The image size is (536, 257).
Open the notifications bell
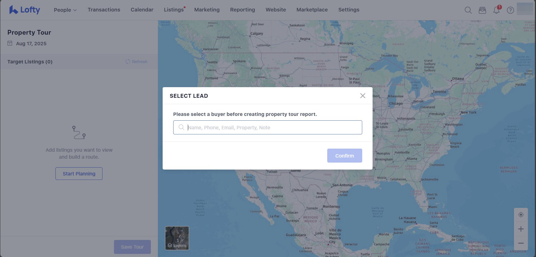click(496, 10)
